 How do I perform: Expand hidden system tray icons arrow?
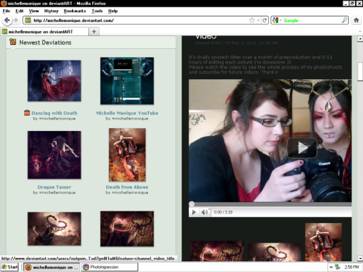(331, 267)
